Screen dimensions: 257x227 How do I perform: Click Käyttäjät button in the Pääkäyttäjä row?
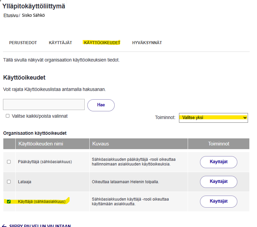coord(218,162)
